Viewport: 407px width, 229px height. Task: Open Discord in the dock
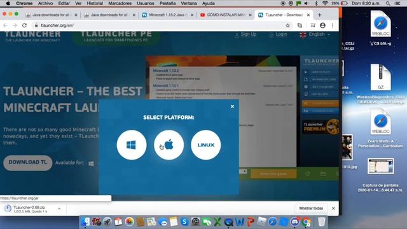(295, 222)
